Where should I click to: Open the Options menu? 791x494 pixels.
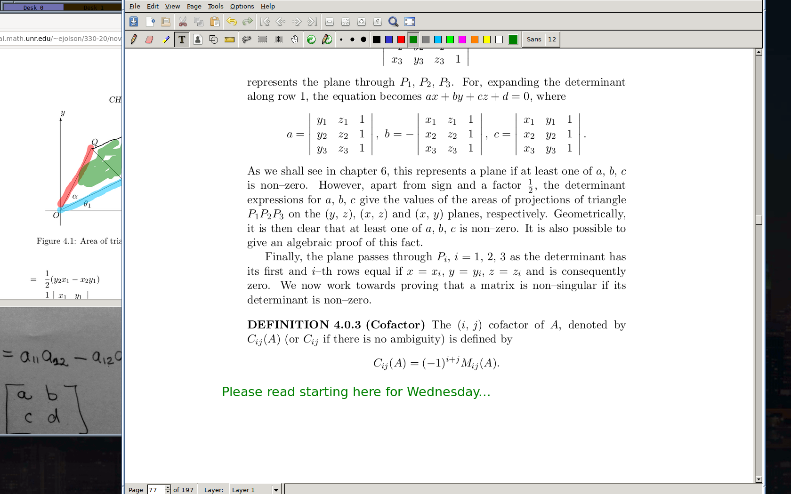pyautogui.click(x=242, y=6)
